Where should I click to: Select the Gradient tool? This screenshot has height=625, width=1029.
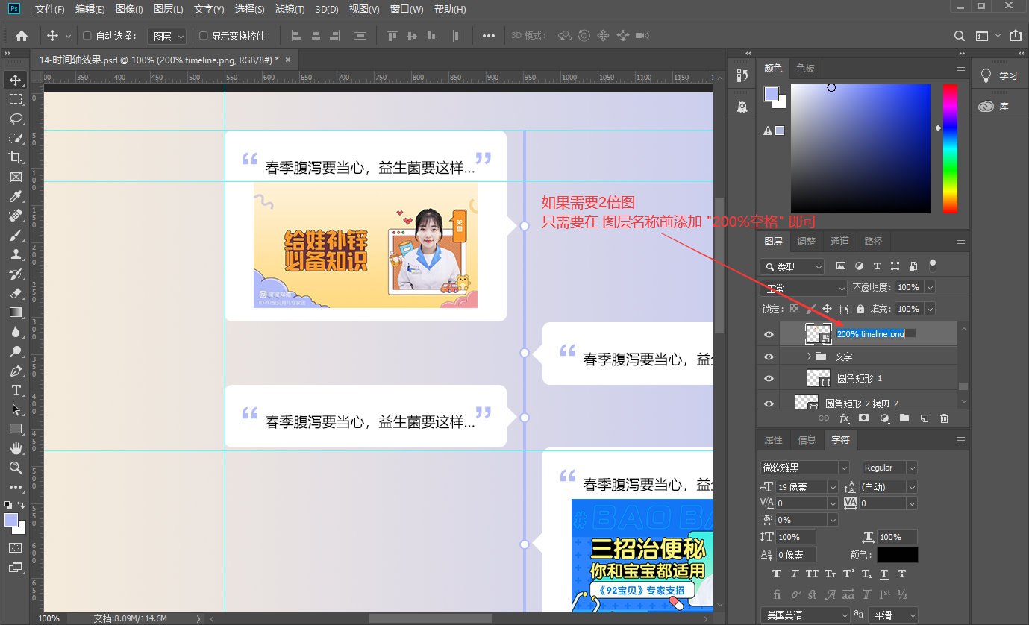point(15,312)
